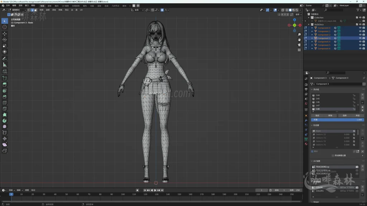The height and width of the screenshot is (206, 367).
Task: Choose the Smooth vertices tool
Action: coord(4,127)
